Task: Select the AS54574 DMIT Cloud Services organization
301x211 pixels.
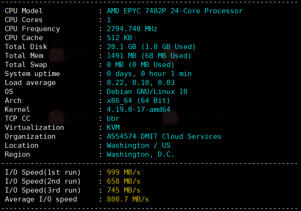Action: [x=163, y=136]
